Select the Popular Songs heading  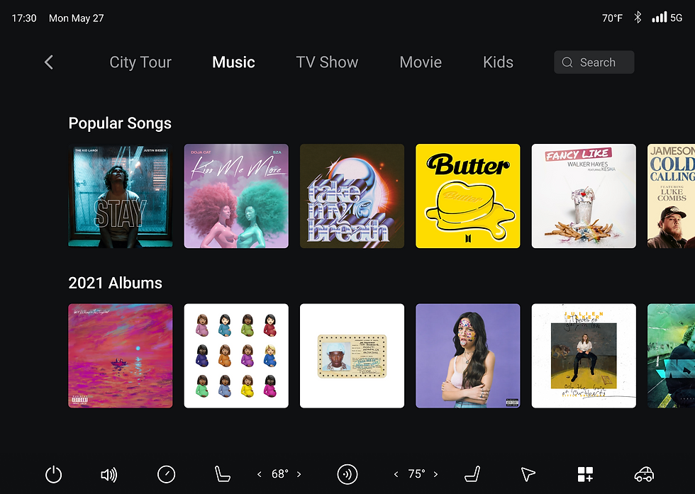point(120,123)
